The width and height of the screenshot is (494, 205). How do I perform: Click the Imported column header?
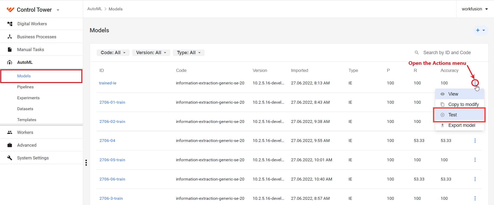click(x=300, y=70)
